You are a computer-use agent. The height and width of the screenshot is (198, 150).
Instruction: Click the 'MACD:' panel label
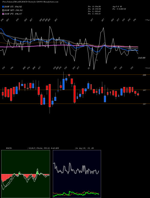click(x=9, y=148)
